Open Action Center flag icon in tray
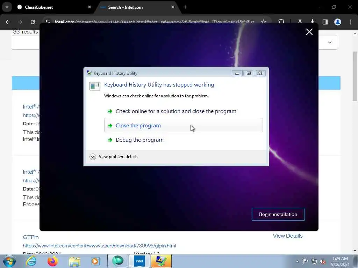The height and width of the screenshot is (268, 358). pos(306,261)
